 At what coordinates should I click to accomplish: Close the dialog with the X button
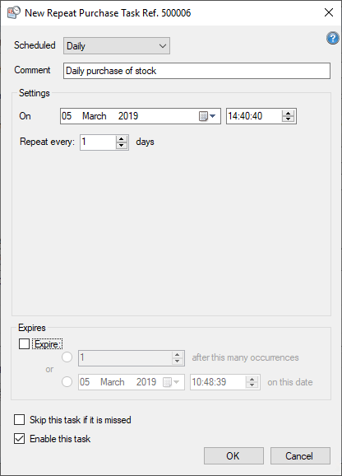[329, 12]
